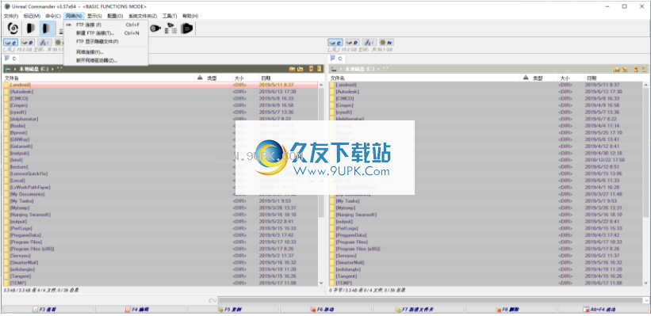Image resolution: width=651 pixels, height=316 pixels.
Task: Click the red bookmark icon in the right path bar
Action: click(636, 69)
